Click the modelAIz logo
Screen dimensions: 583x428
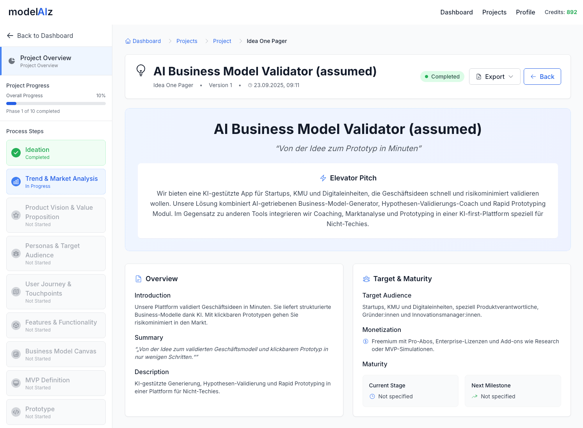coord(30,12)
